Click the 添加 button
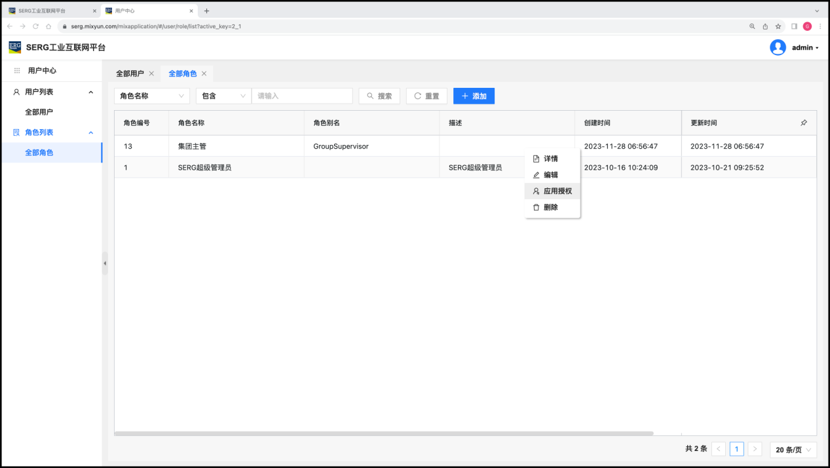830x468 pixels. 474,96
